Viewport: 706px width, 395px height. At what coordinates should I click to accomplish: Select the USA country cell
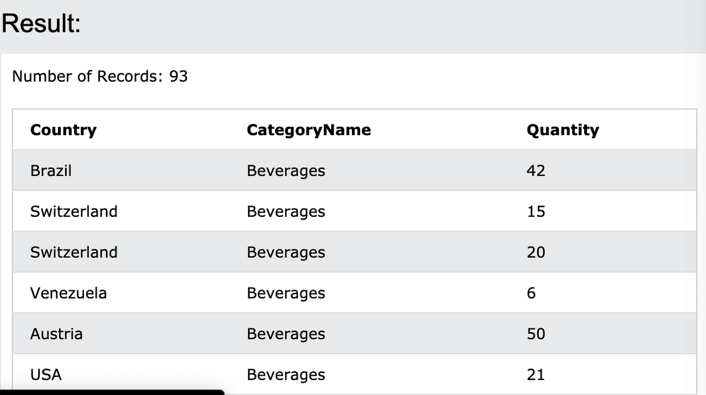click(46, 375)
